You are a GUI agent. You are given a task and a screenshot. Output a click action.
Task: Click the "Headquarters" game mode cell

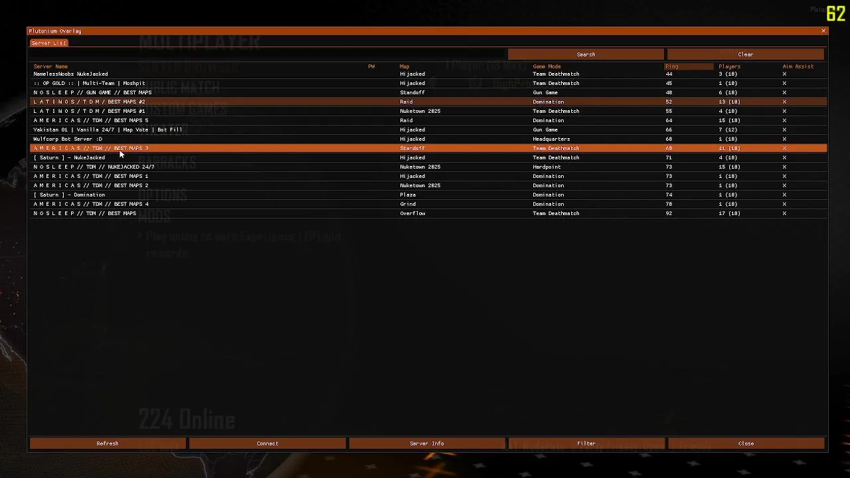[551, 139]
